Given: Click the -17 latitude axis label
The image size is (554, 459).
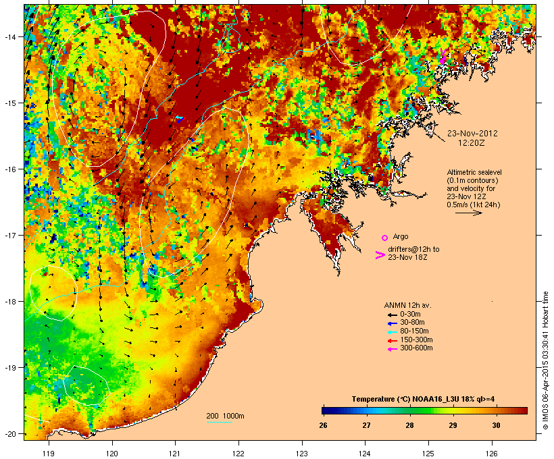Looking at the screenshot, I should click(x=9, y=235).
